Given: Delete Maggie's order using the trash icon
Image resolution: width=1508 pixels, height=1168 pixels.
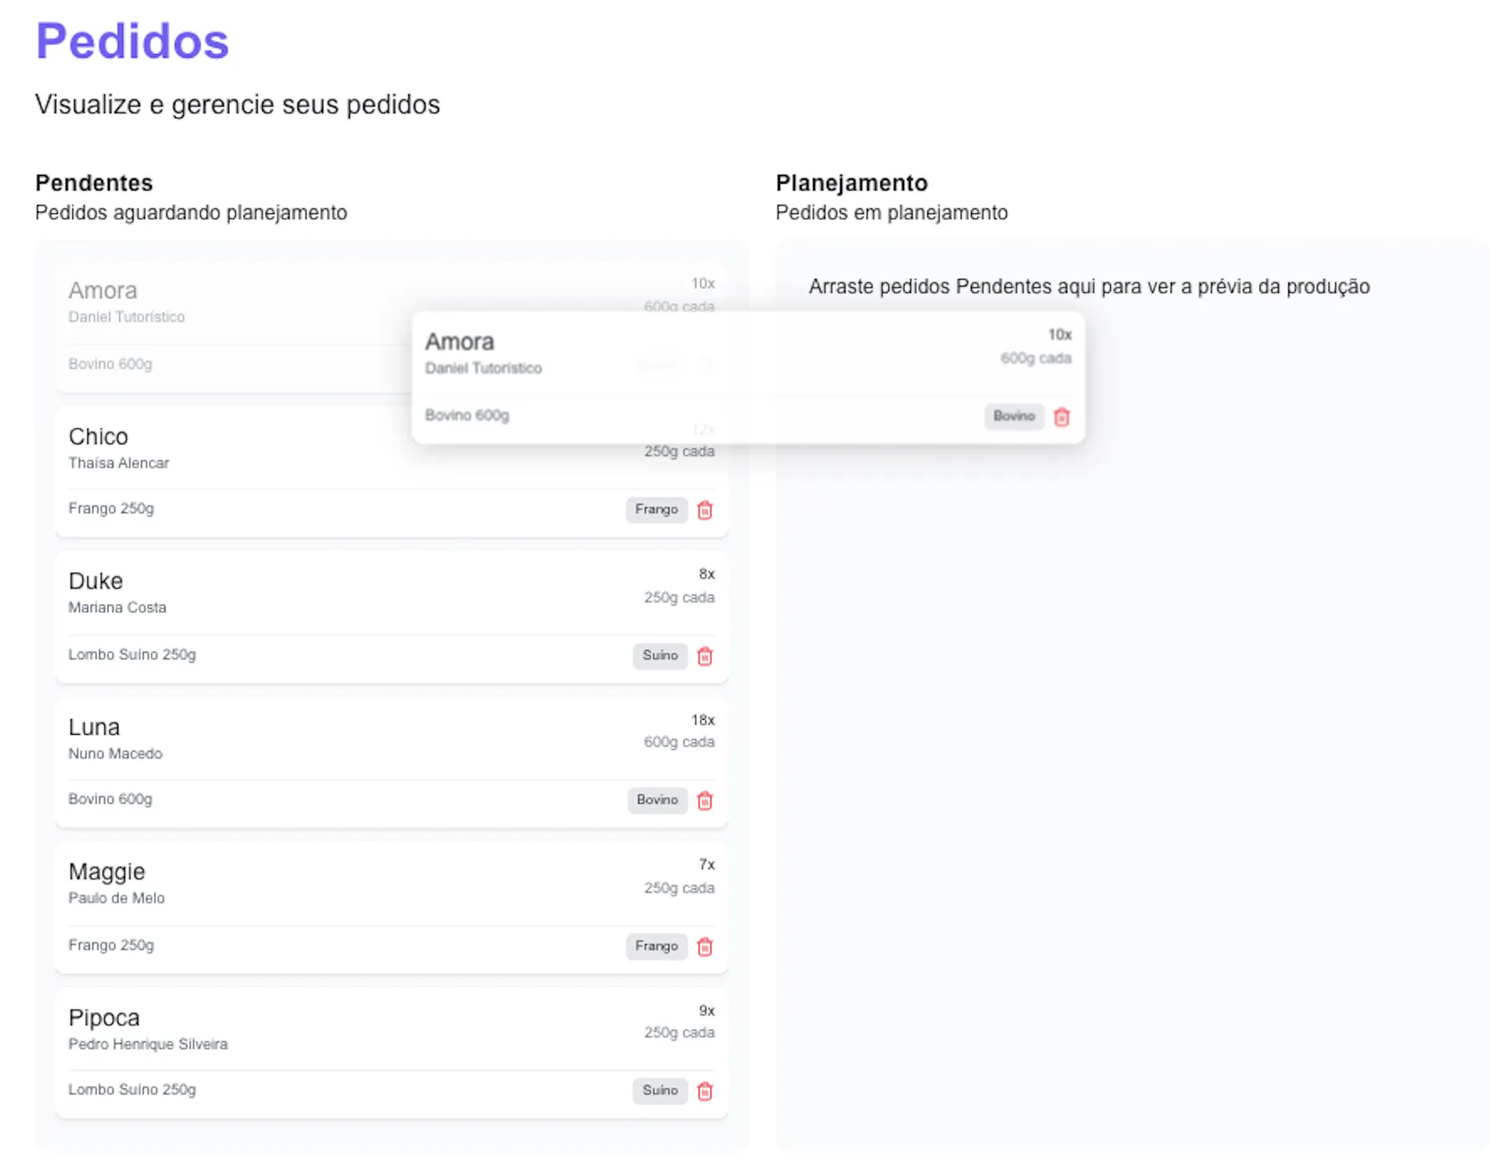Looking at the screenshot, I should pos(705,947).
